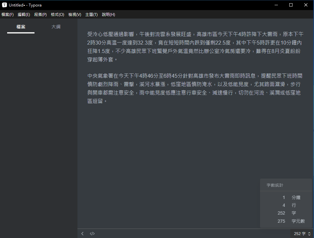Image resolution: width=314 pixels, height=238 pixels.
Task: Maximize the Typora window
Action: click(291, 5)
